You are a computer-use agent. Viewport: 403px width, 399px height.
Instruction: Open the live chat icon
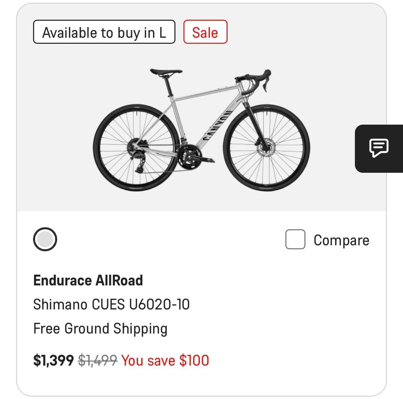(x=379, y=148)
